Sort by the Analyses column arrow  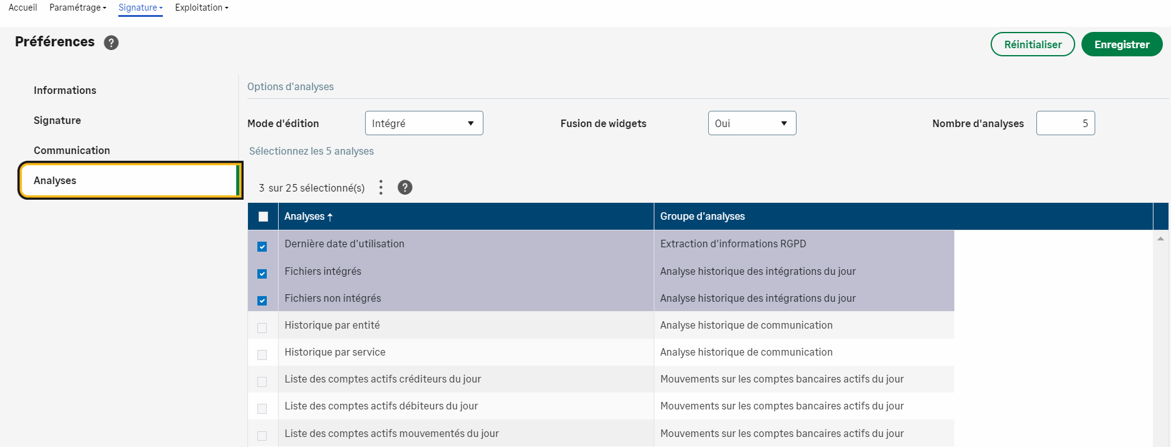coord(330,217)
